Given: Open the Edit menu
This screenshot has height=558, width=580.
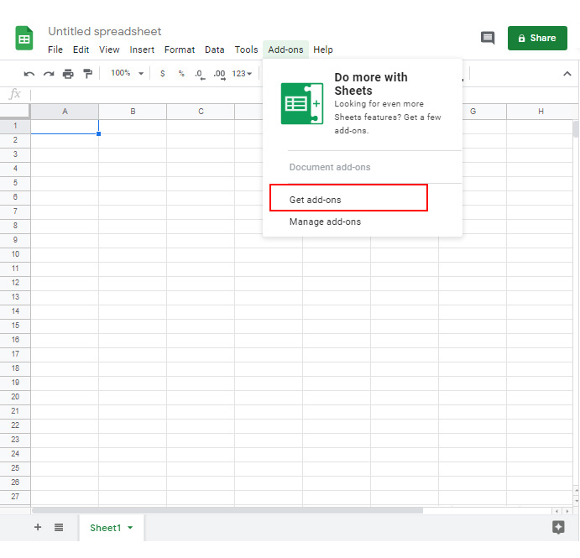Looking at the screenshot, I should tap(81, 50).
